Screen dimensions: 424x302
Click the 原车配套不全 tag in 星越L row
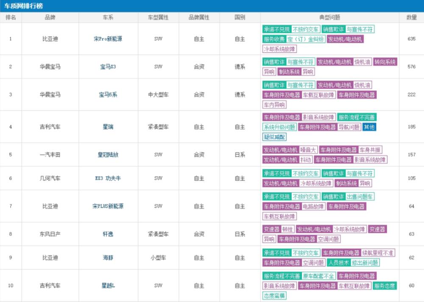[318, 276]
